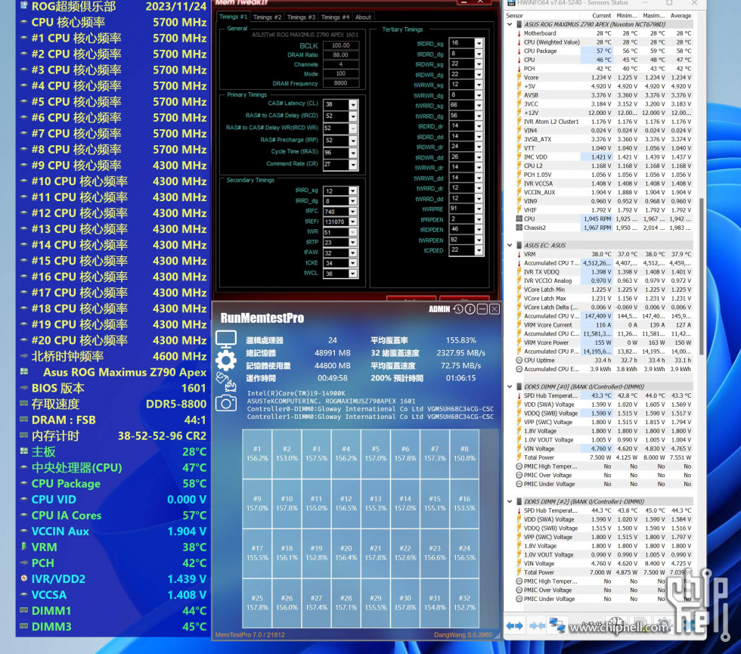Viewport: 741px width, 654px height.
Task: Open the RAS# to CAS# Delay (tRCD) dropdown
Action: pyautogui.click(x=353, y=116)
